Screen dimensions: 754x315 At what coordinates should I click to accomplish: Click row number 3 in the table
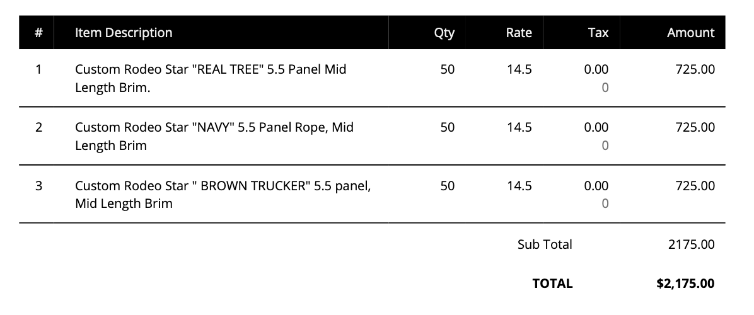click(x=38, y=186)
